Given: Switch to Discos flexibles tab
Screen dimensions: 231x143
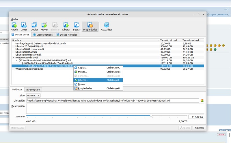Looking at the screenshot, I should tap(67, 35).
